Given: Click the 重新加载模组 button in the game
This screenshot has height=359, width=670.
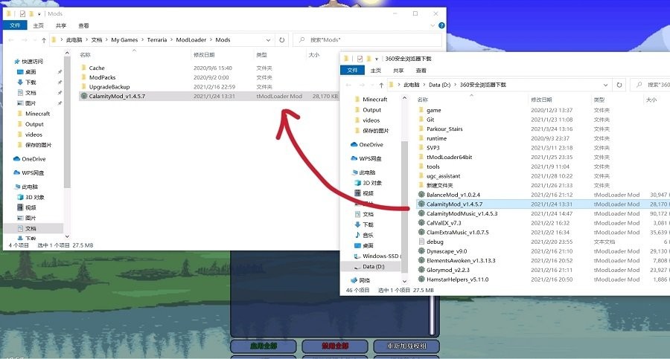Looking at the screenshot, I should point(406,346).
